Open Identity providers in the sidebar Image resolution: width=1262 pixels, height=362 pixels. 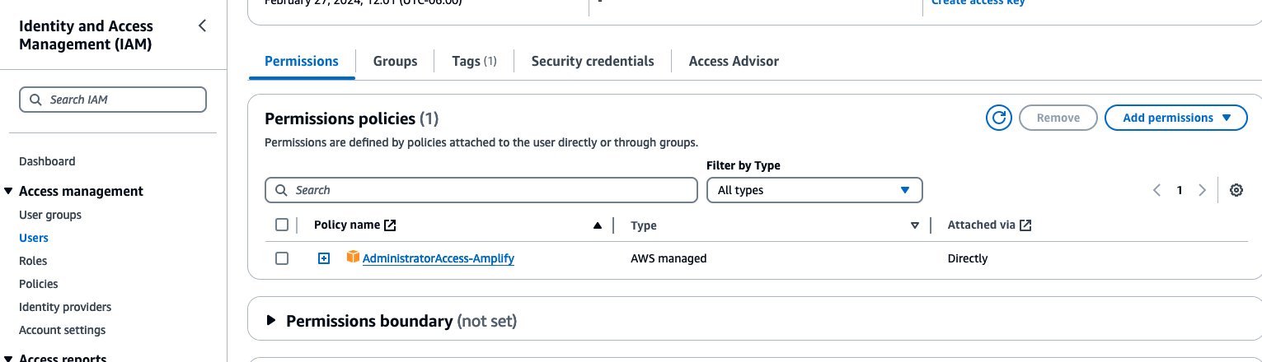coord(65,307)
